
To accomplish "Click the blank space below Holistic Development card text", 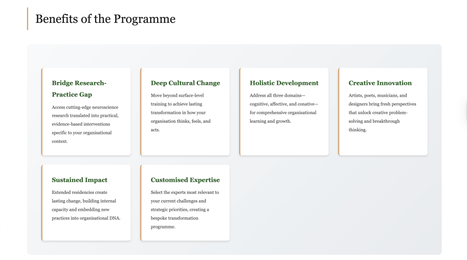I will click(x=284, y=140).
